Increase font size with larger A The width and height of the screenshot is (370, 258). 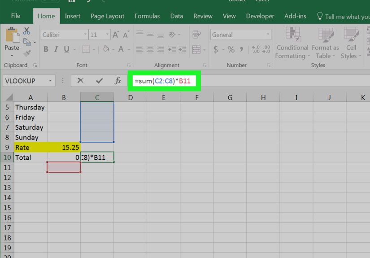point(116,35)
